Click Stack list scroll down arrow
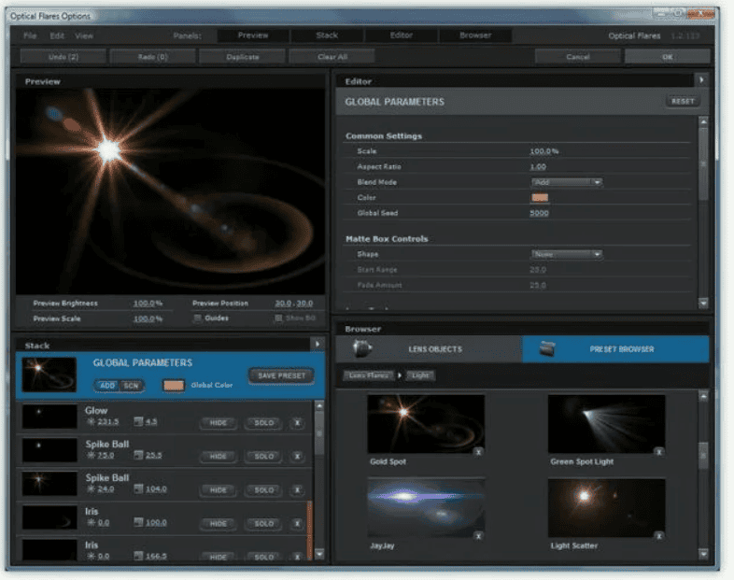The image size is (734, 580). 319,554
